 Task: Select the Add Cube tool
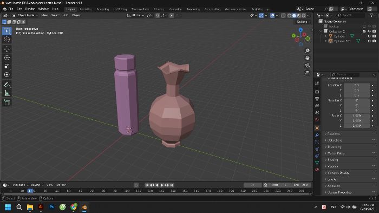point(6,102)
